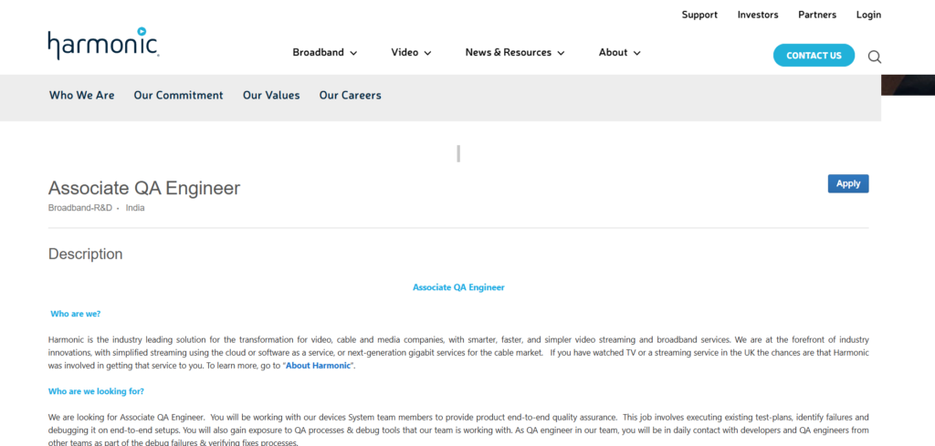Go to the Partners page
Viewport: 935px width, 446px height.
tap(817, 15)
